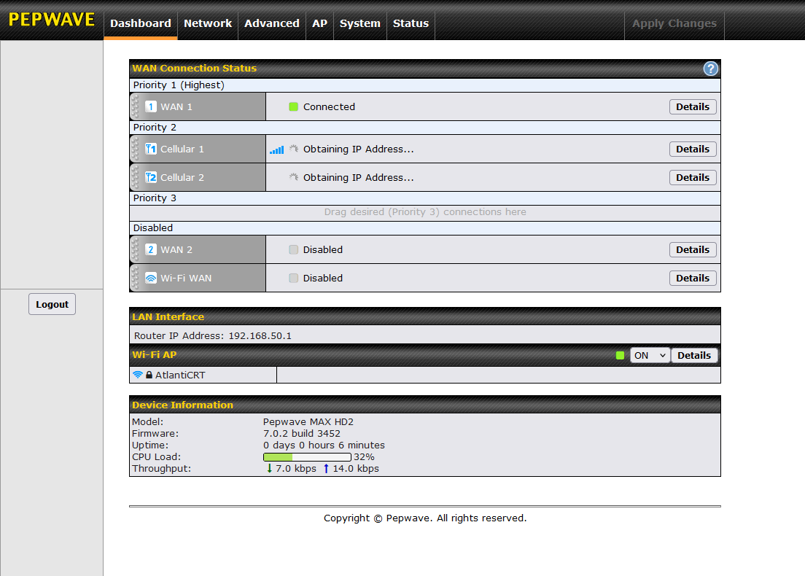This screenshot has width=805, height=576.
Task: Click the Wi-Fi WAN disabled status indicator
Action: coord(293,278)
